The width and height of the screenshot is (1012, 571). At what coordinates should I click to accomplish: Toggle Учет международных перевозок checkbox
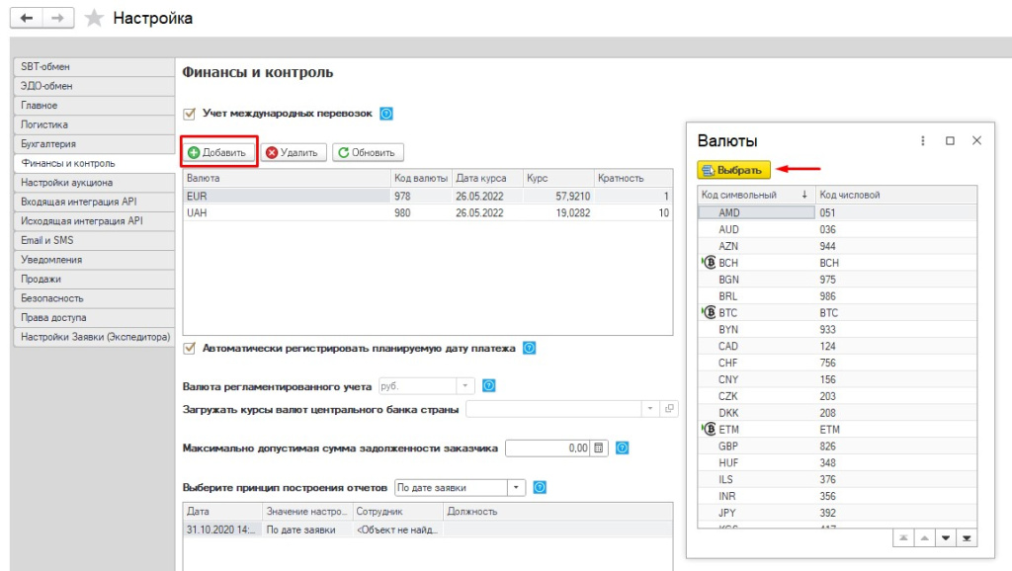[x=189, y=114]
